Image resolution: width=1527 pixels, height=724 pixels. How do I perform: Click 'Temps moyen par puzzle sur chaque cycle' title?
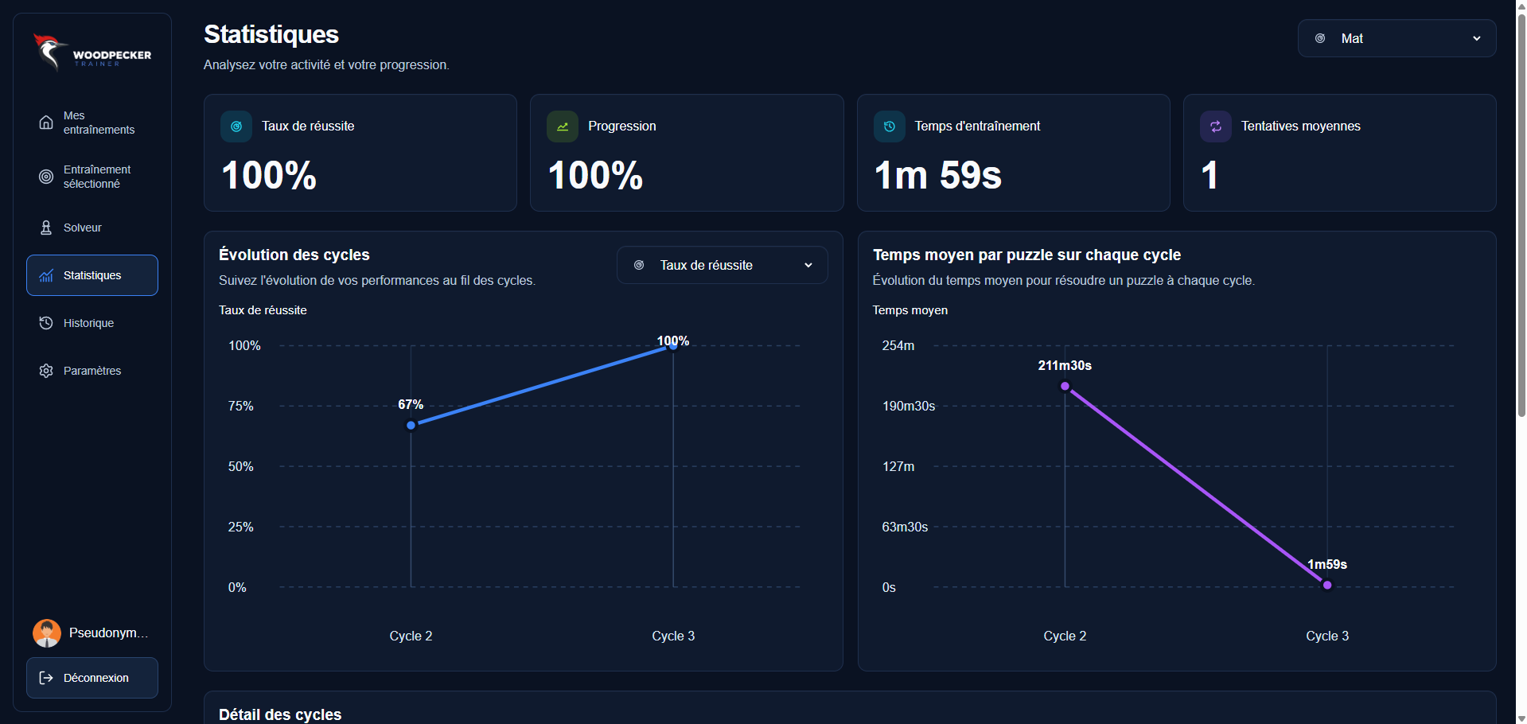coord(1026,255)
